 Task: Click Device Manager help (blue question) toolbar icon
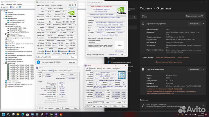[x=11, y=7]
